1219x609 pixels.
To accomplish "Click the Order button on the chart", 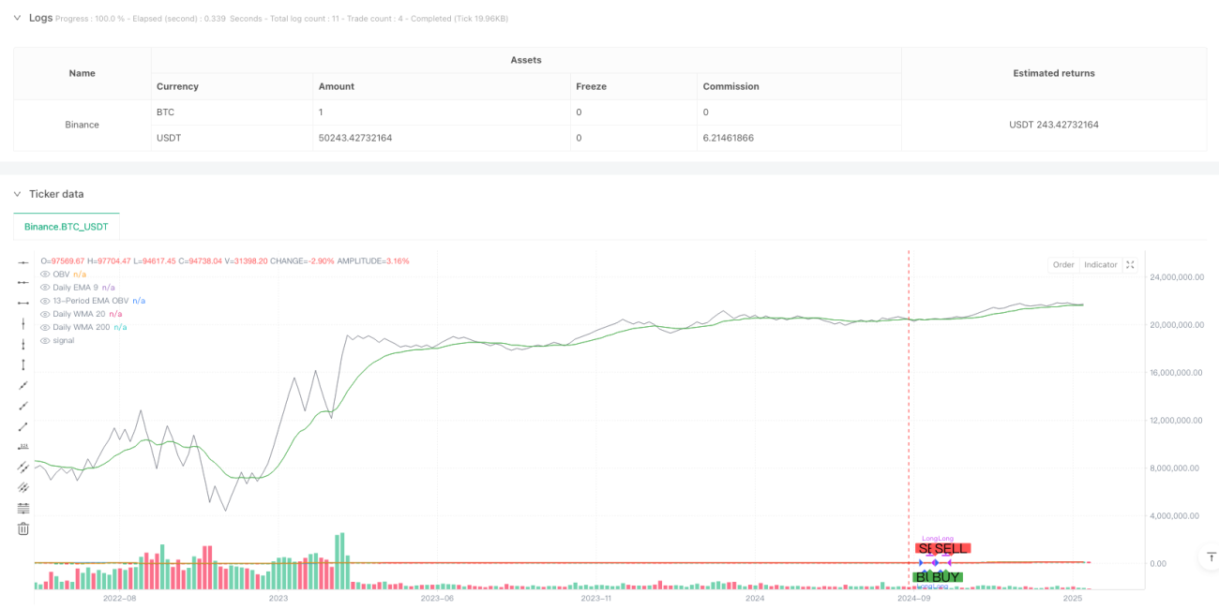I will coord(1063,265).
